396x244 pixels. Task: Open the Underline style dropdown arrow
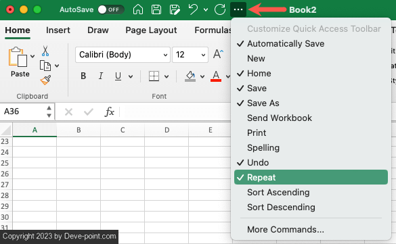tap(131, 76)
